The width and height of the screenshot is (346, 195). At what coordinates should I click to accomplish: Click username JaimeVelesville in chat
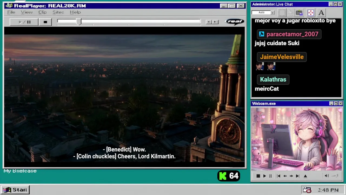click(282, 57)
